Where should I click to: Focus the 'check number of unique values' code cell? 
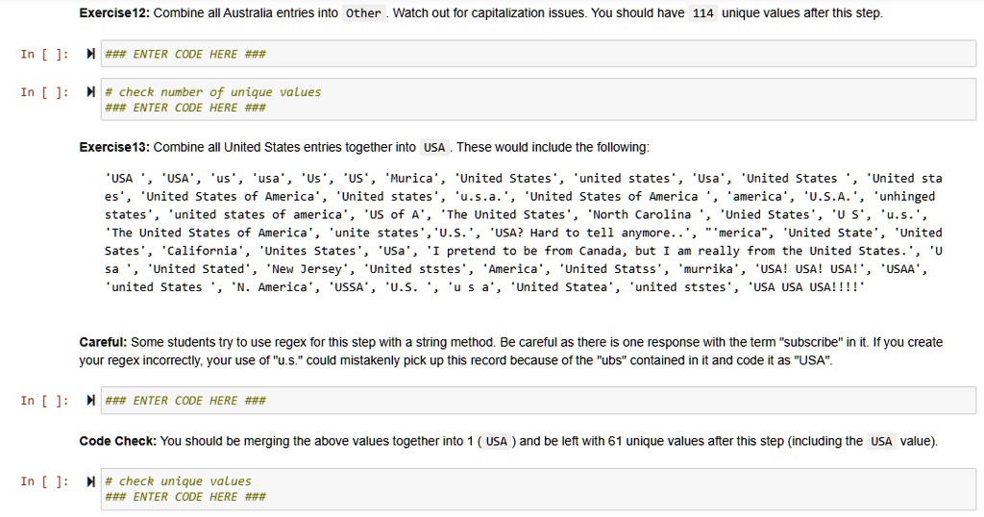coord(538,100)
